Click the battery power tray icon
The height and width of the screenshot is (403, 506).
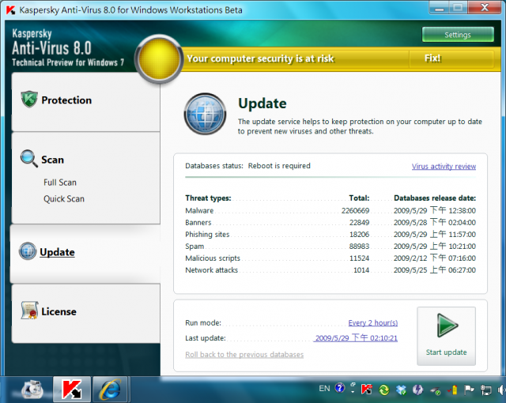pos(453,390)
